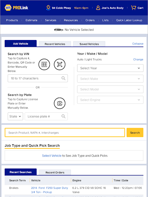Open the Select Year dropdown
This screenshot has width=148, height=197.
(x=110, y=68)
